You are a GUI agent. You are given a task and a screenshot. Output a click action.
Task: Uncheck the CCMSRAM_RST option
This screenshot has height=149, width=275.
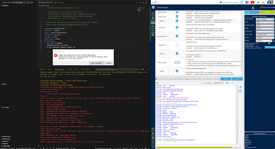pyautogui.click(x=177, y=36)
